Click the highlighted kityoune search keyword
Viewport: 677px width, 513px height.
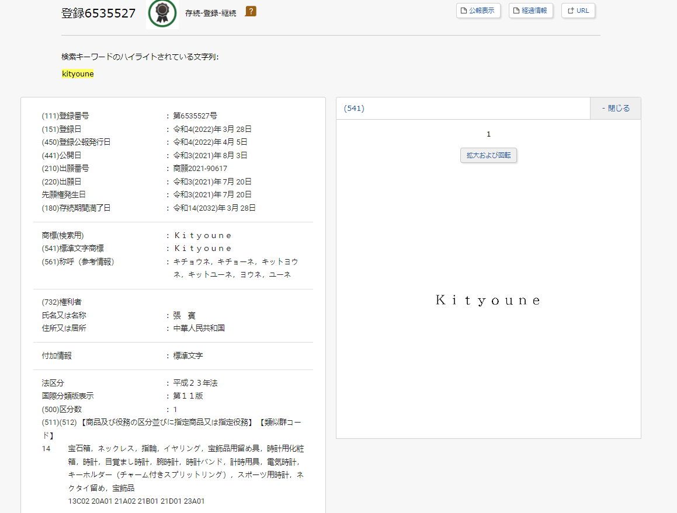[x=78, y=74]
